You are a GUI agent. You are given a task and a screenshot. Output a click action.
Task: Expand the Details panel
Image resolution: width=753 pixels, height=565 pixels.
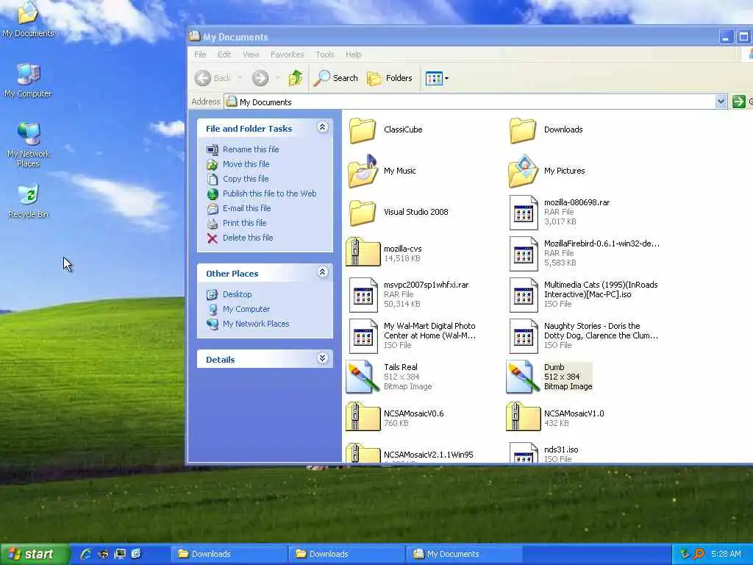tap(323, 358)
